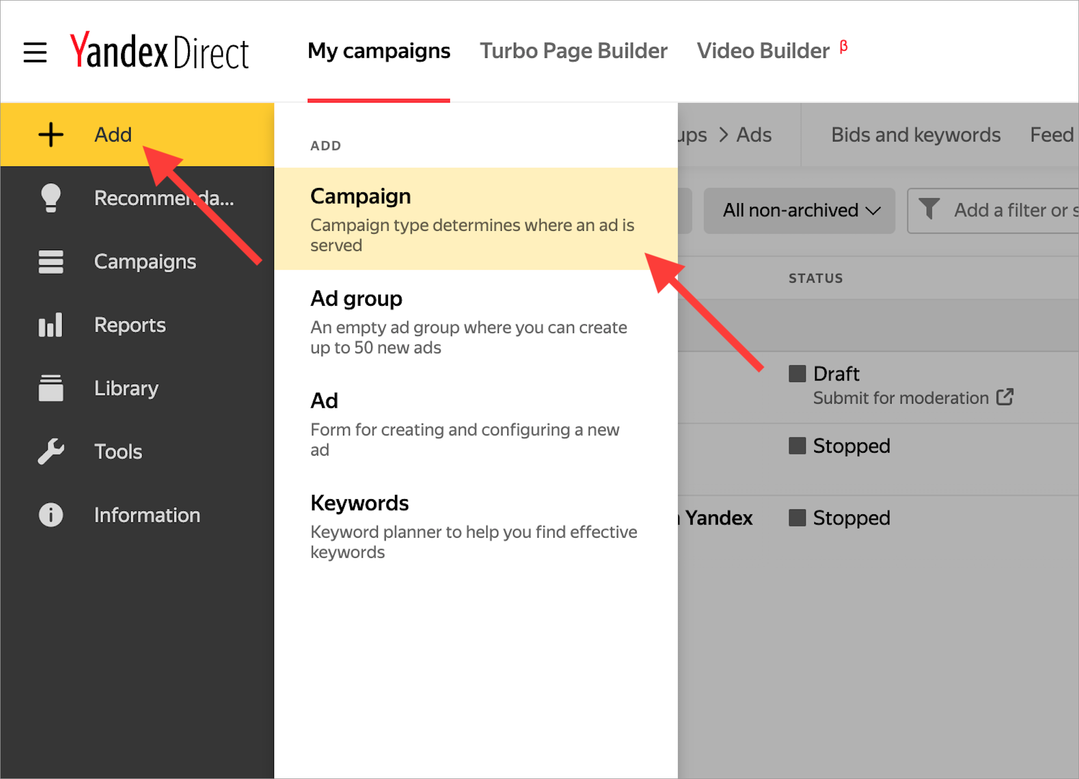
Task: Open Turbo Page Builder tab
Action: point(573,51)
